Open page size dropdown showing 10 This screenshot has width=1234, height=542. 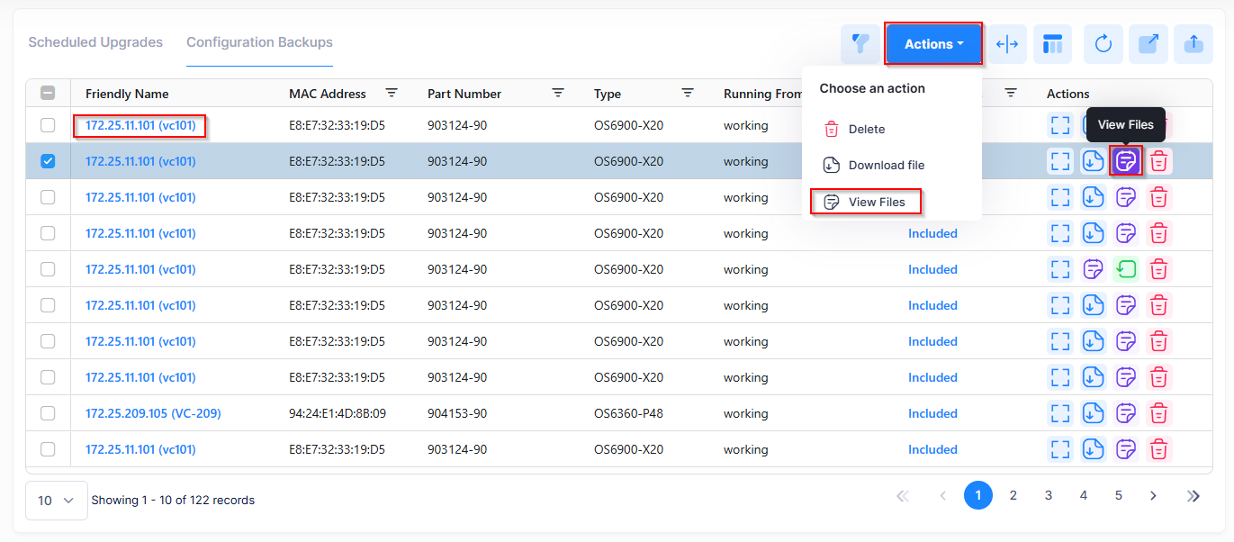(56, 501)
